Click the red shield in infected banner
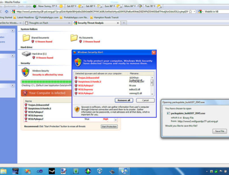The image size is (229, 175). pos(25,93)
